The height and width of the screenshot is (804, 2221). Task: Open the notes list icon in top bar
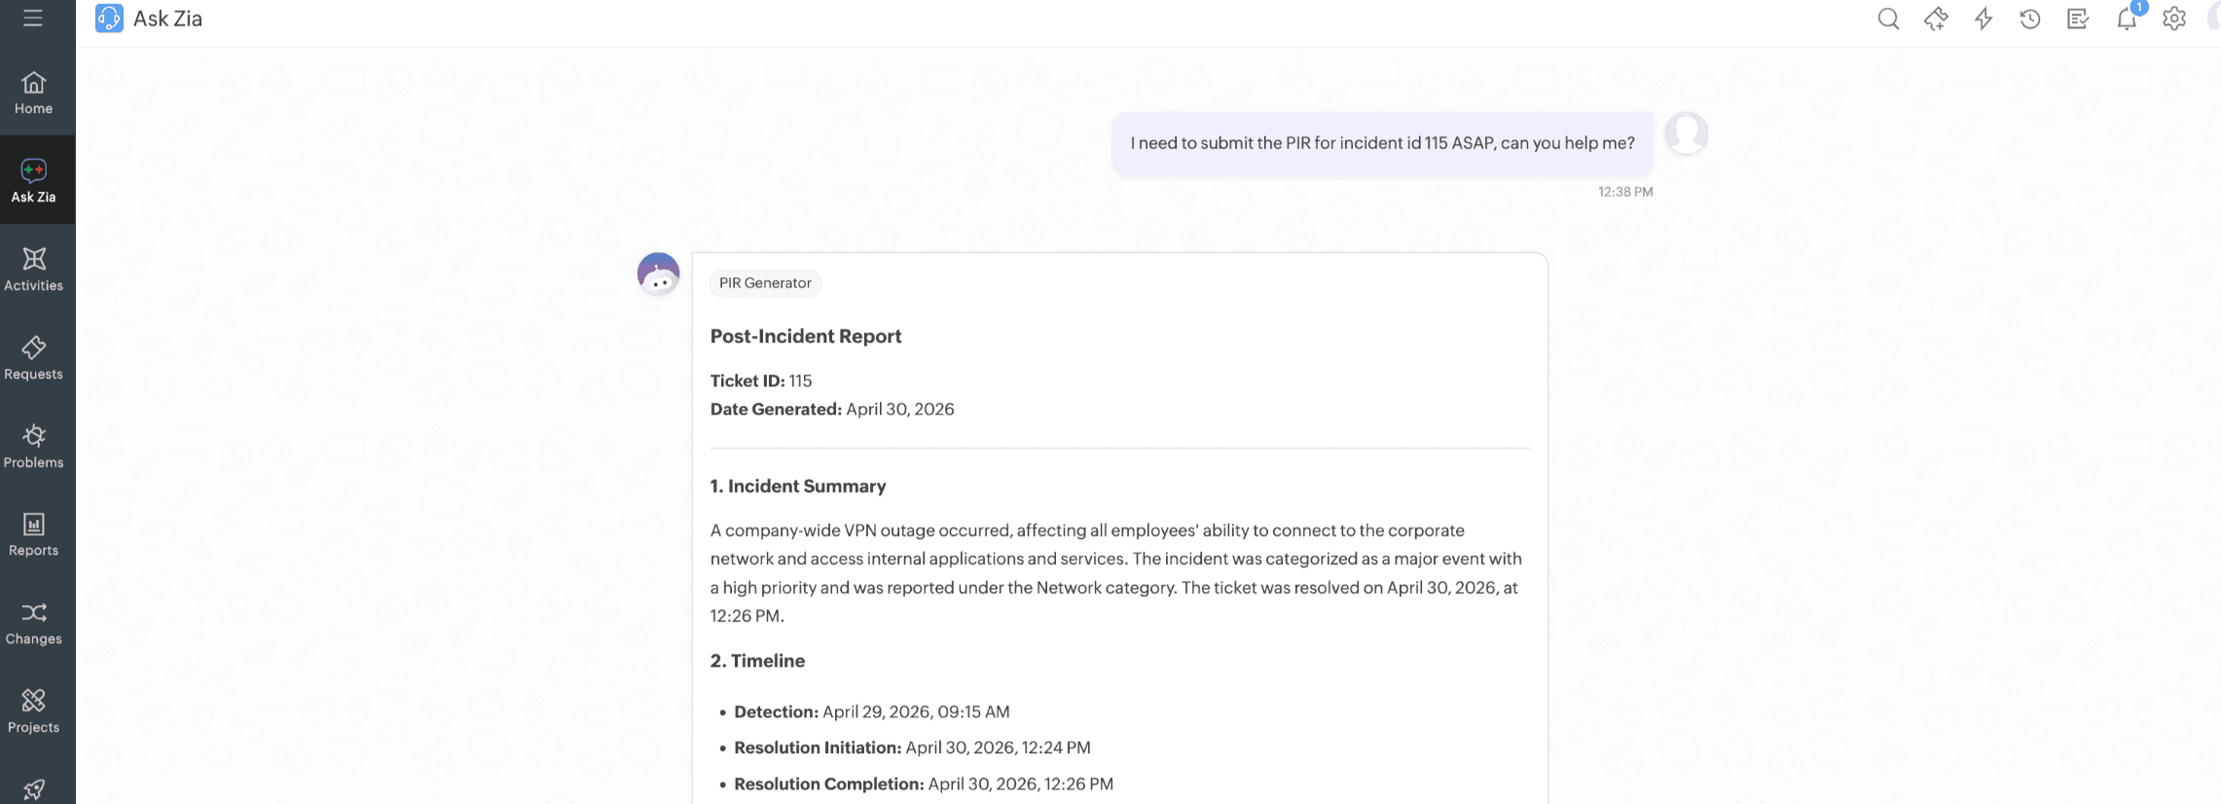(2078, 18)
